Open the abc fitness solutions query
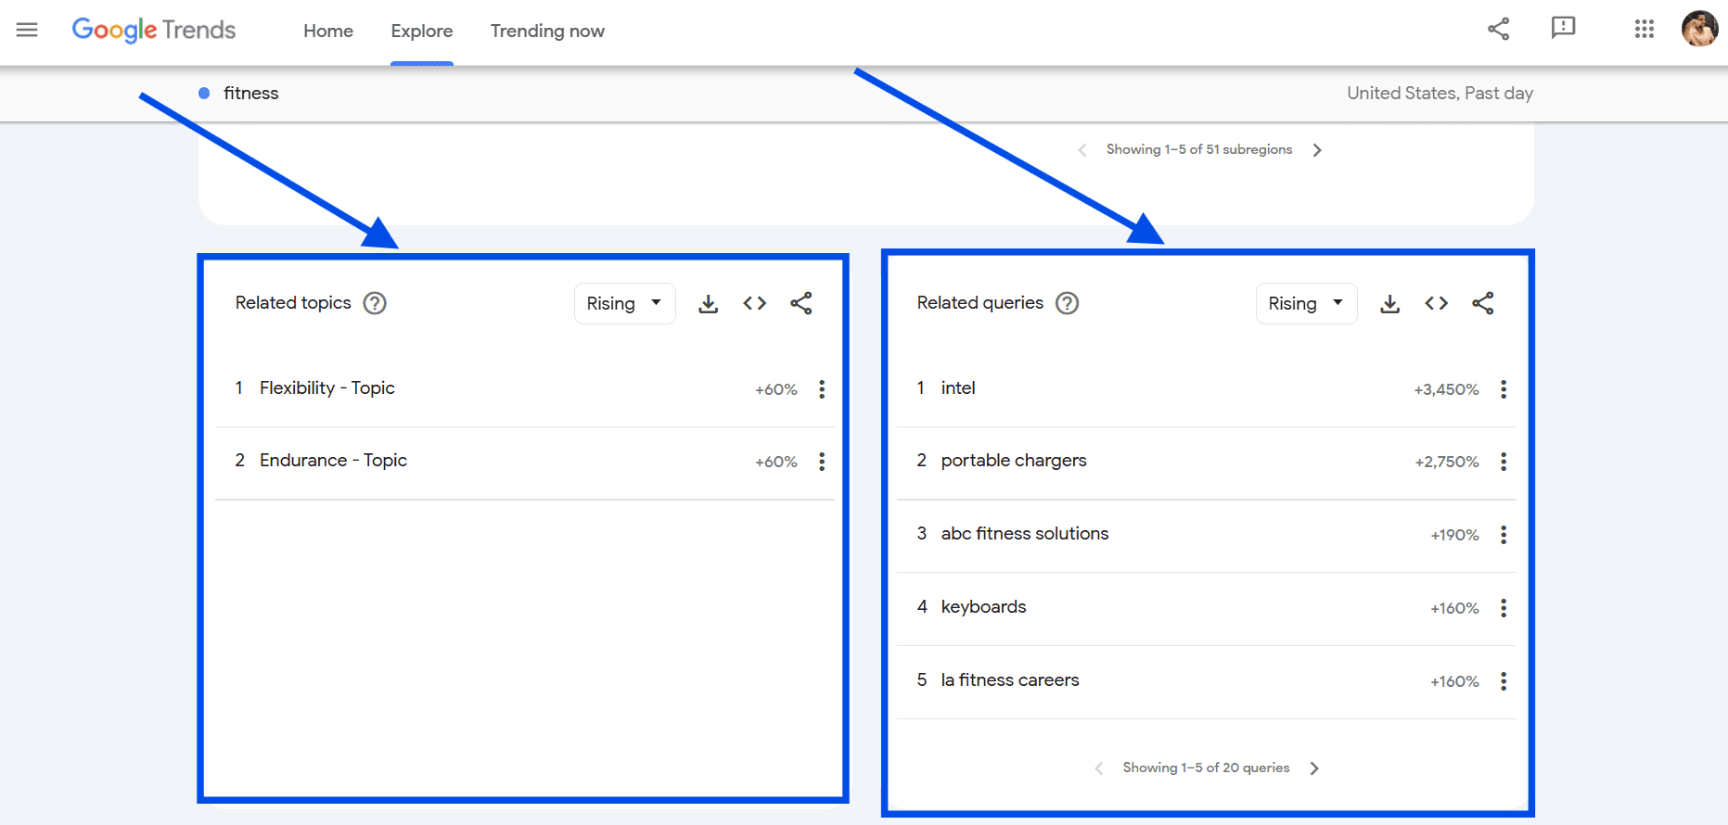This screenshot has height=825, width=1728. pos(1025,534)
